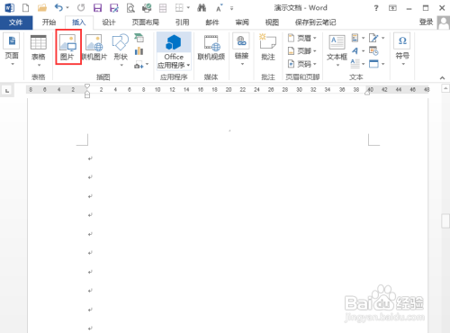Click the drop cap icon in 文本 group
The image size is (450, 333).
tap(355, 64)
